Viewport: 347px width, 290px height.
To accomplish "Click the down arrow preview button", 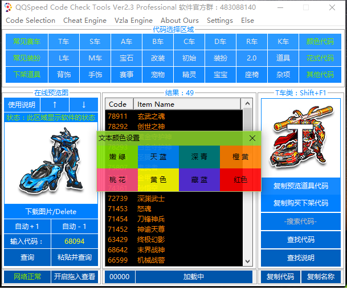I will (84, 104).
